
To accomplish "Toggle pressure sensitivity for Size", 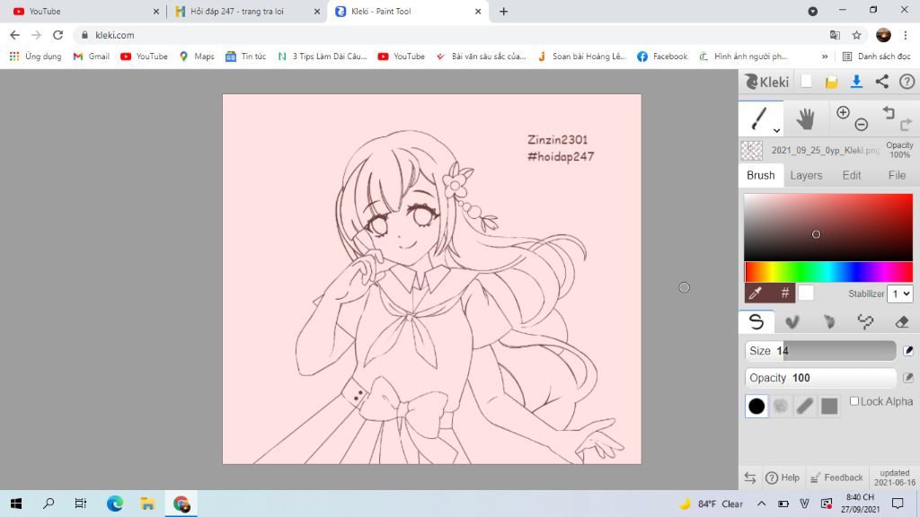I will click(x=907, y=351).
